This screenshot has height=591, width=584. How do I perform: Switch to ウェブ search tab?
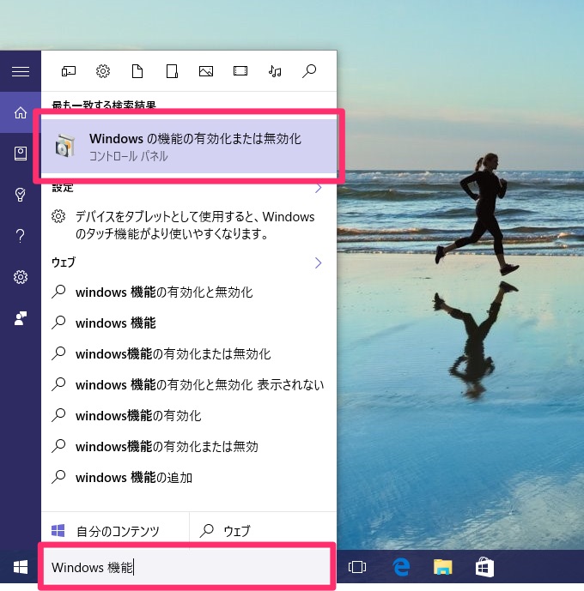263,531
